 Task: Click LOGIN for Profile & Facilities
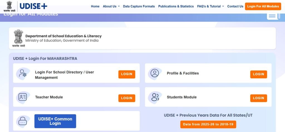pyautogui.click(x=259, y=74)
